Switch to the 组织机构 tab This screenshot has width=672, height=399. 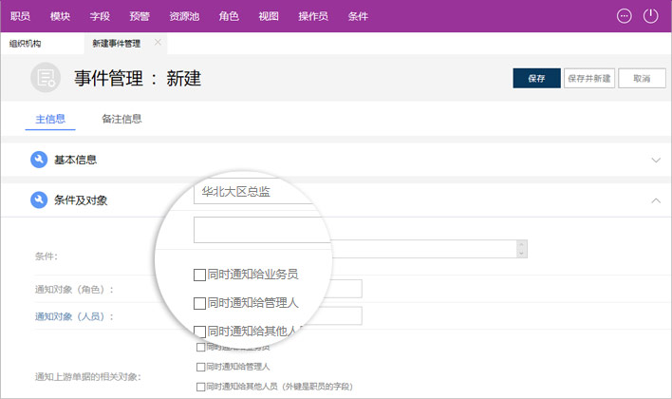[26, 44]
